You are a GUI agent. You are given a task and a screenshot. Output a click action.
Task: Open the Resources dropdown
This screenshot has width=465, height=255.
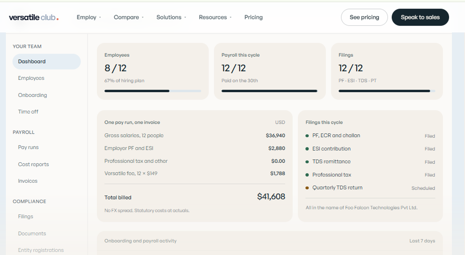pyautogui.click(x=215, y=17)
